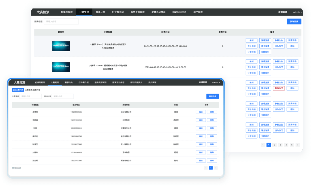Edit judge 岳钟修

[x=201, y=112]
